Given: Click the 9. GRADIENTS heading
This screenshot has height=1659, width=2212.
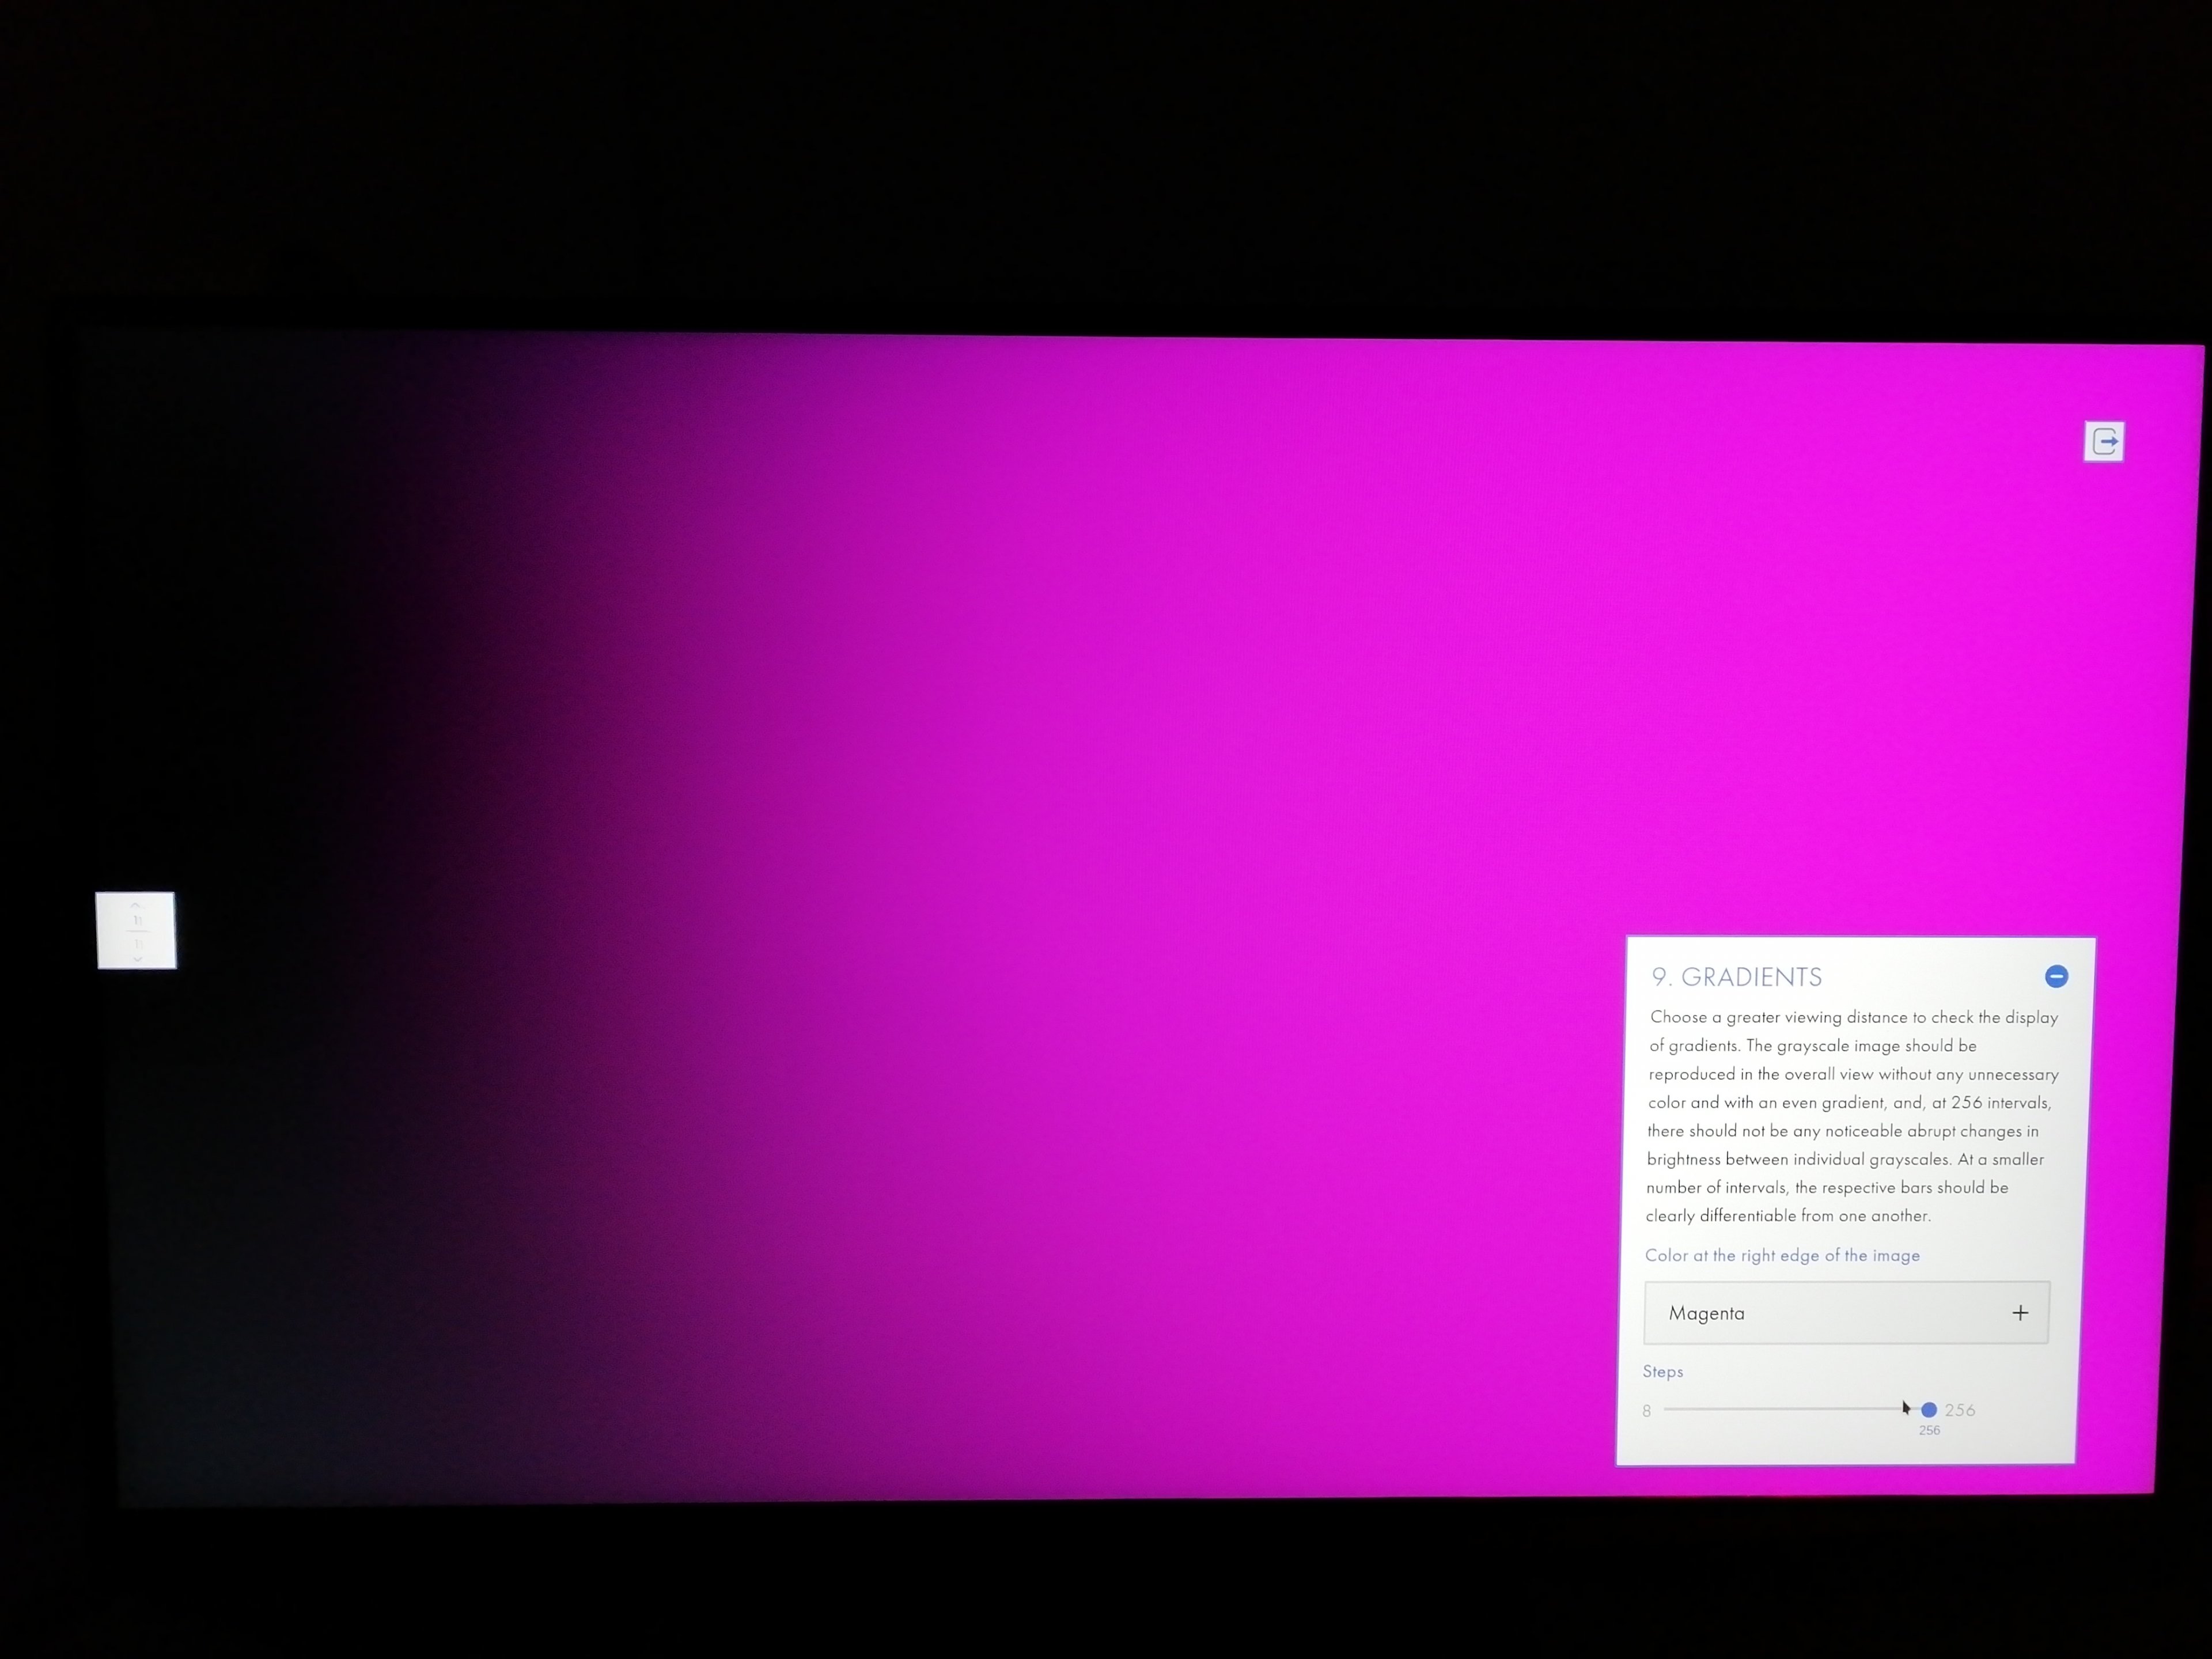Looking at the screenshot, I should pyautogui.click(x=1736, y=977).
